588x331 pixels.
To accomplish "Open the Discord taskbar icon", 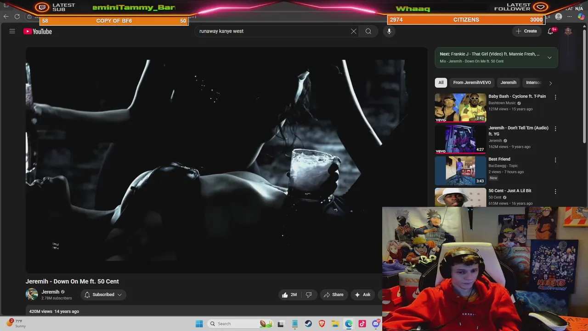I will [376, 324].
